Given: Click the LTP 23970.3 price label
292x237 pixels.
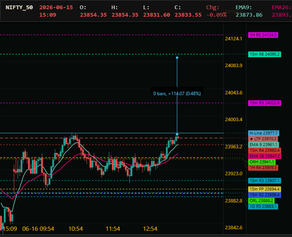Looking at the screenshot, I should coord(263,139).
